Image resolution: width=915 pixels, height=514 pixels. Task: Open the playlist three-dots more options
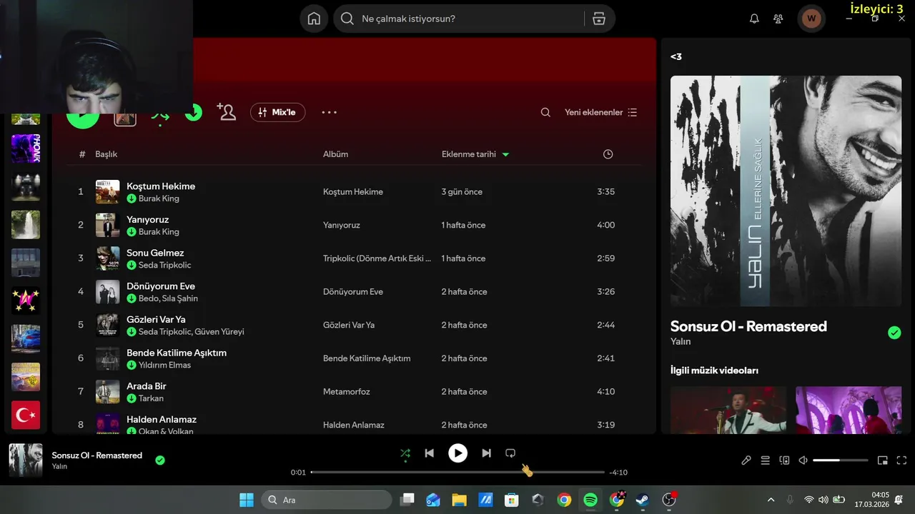pos(329,112)
